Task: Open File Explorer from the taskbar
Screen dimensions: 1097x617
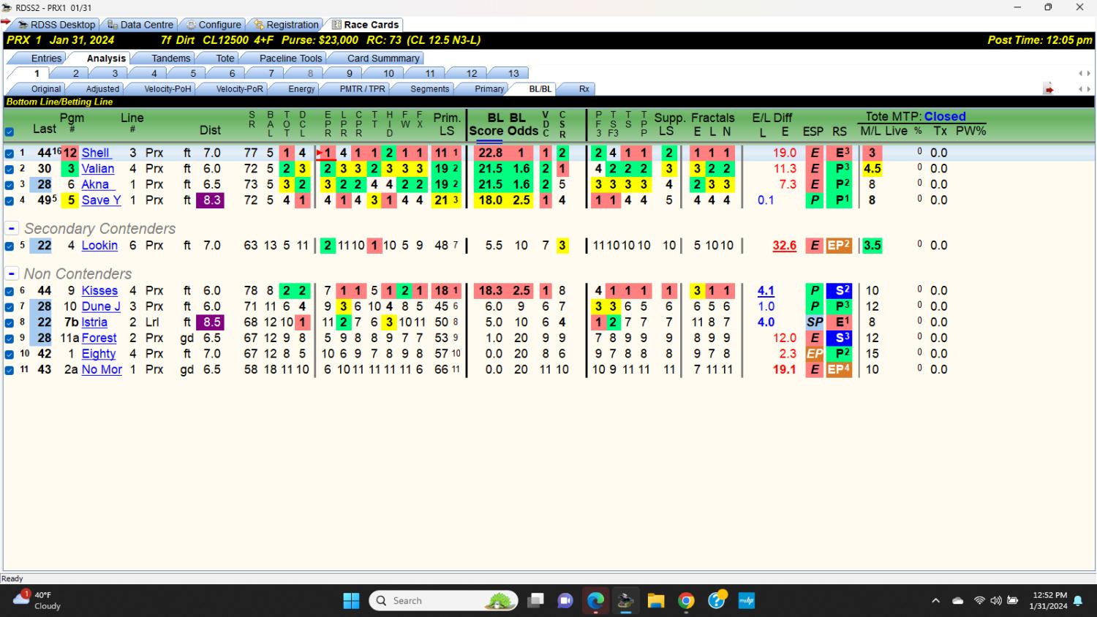Action: (655, 601)
